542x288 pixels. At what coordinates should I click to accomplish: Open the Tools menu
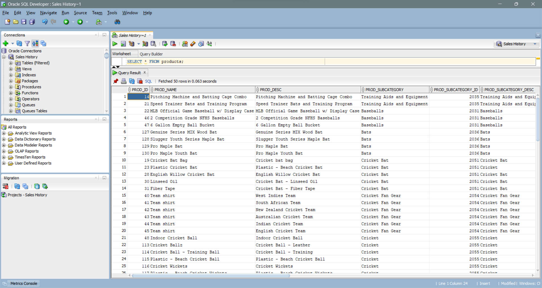point(112,13)
